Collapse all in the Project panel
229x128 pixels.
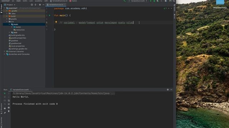coord(35,5)
